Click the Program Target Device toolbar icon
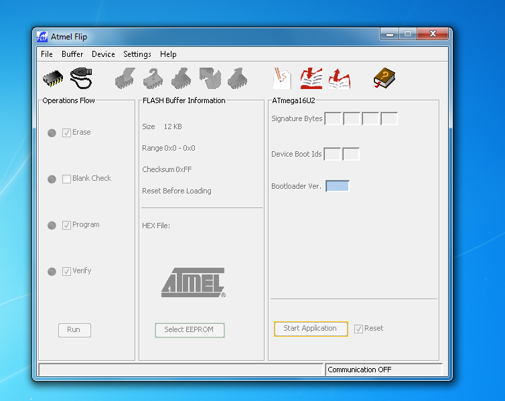This screenshot has height=401, width=505. [181, 78]
